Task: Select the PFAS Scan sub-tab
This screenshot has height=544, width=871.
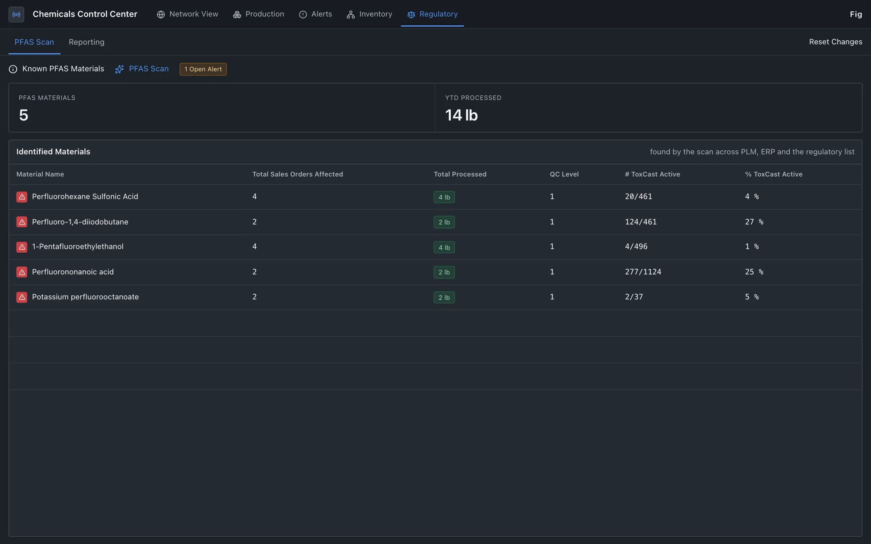Action: [34, 42]
